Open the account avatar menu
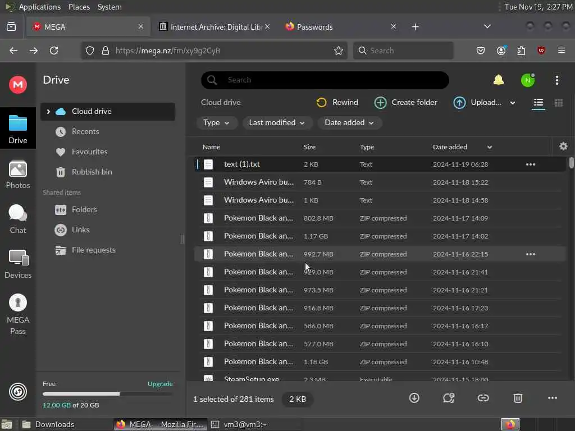The height and width of the screenshot is (431, 575). click(528, 80)
